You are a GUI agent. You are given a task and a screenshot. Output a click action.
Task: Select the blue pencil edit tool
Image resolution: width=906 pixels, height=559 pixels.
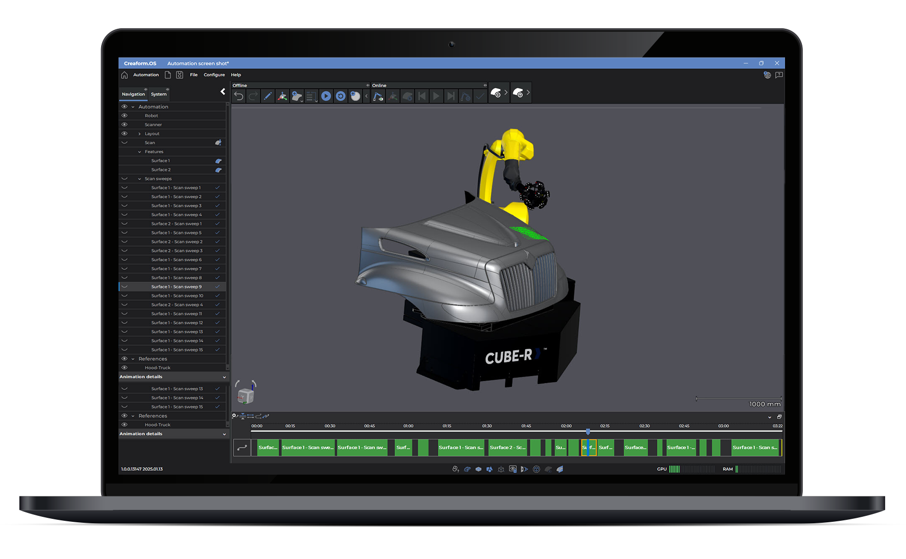click(268, 96)
